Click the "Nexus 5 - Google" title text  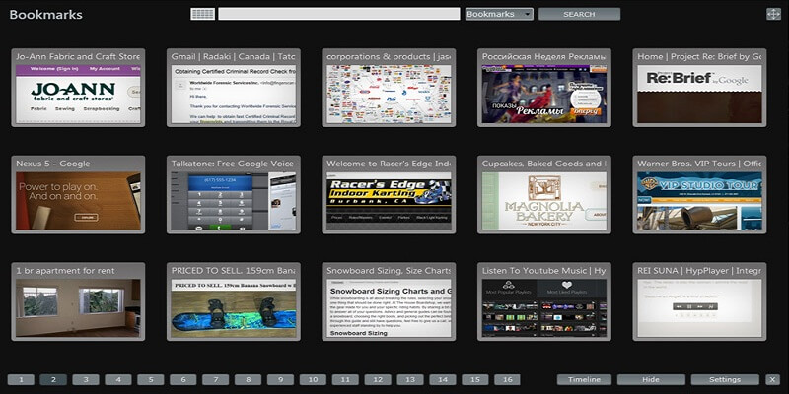tap(53, 164)
